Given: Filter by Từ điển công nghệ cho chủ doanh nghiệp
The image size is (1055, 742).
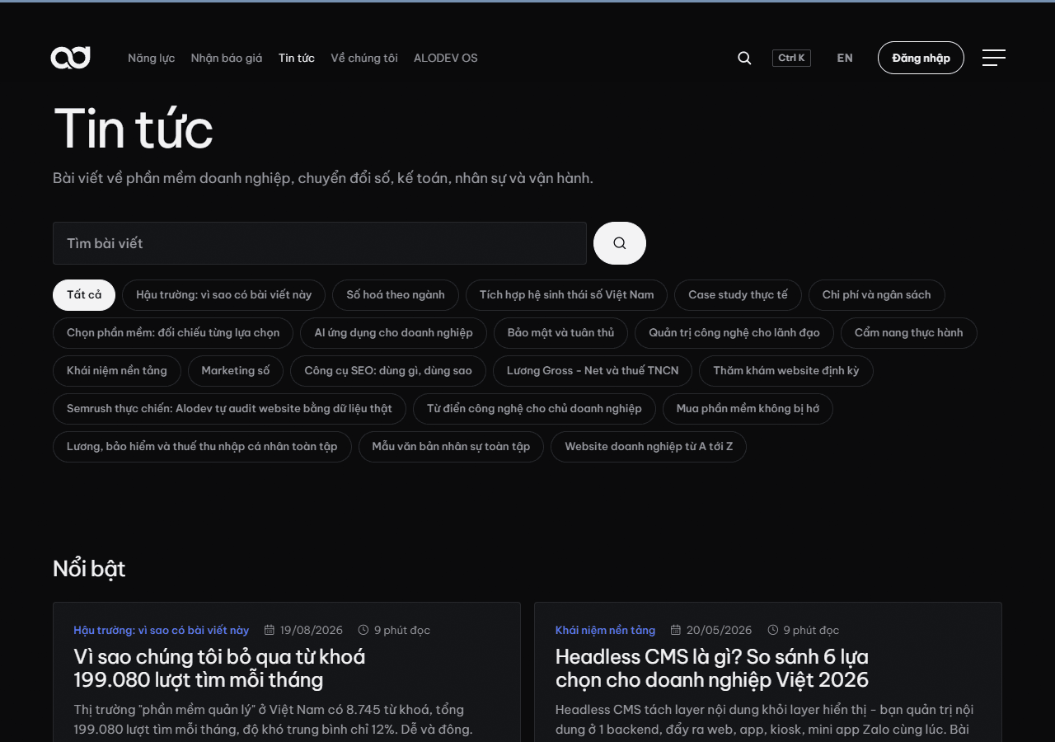Looking at the screenshot, I should (534, 409).
